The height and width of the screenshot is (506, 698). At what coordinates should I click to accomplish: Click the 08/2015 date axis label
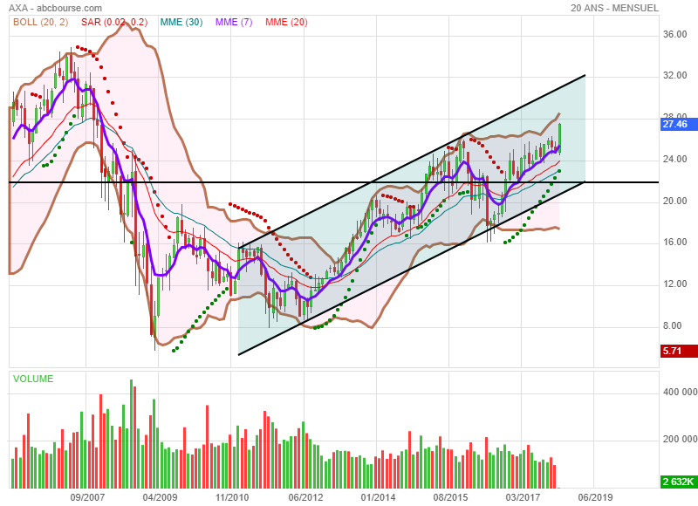450,497
